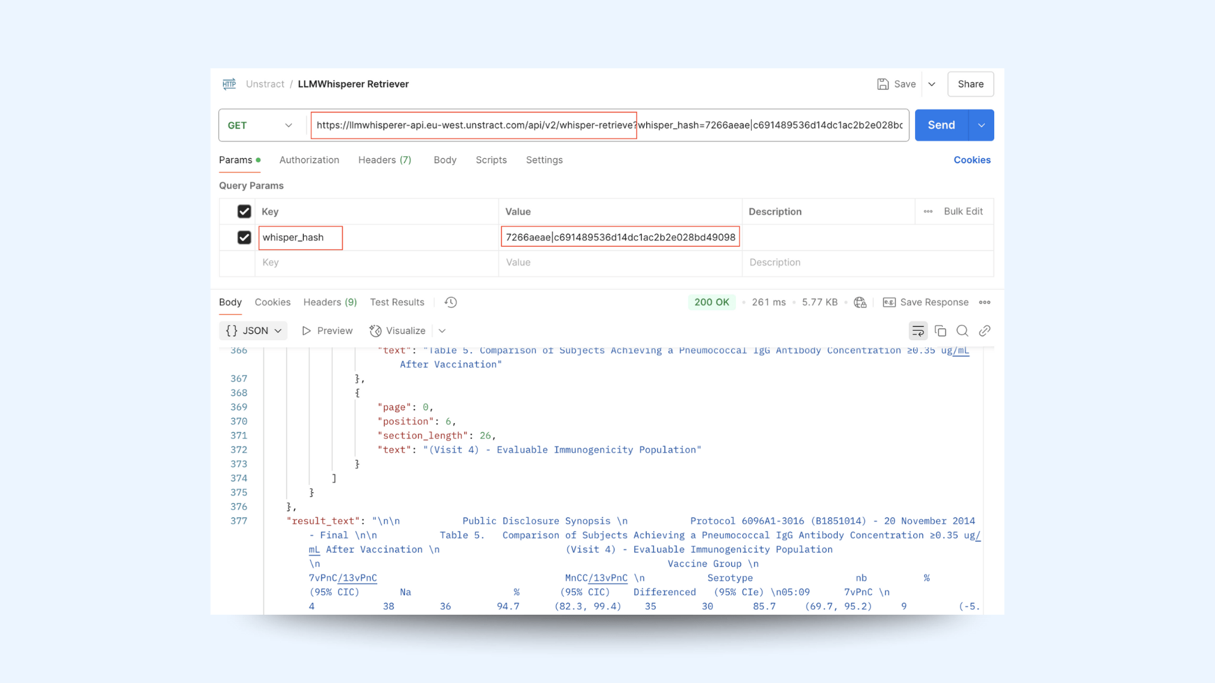
Task: Copy the response body
Action: pyautogui.click(x=940, y=330)
